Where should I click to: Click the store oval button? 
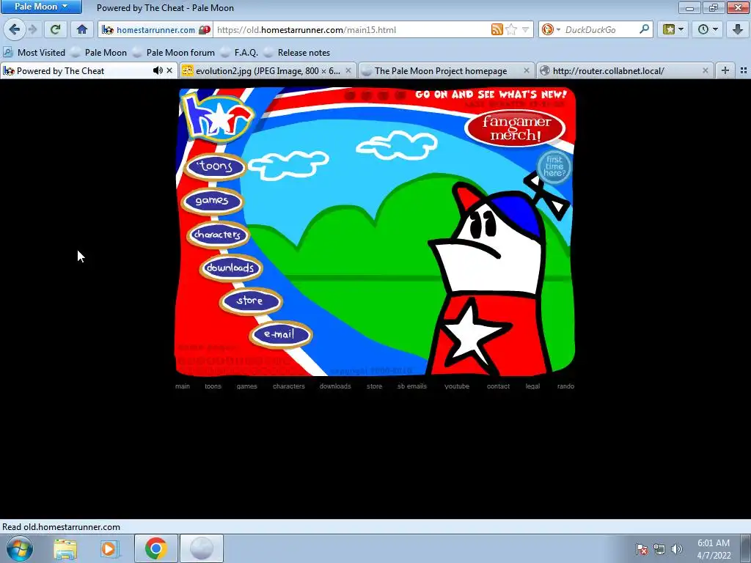(251, 301)
